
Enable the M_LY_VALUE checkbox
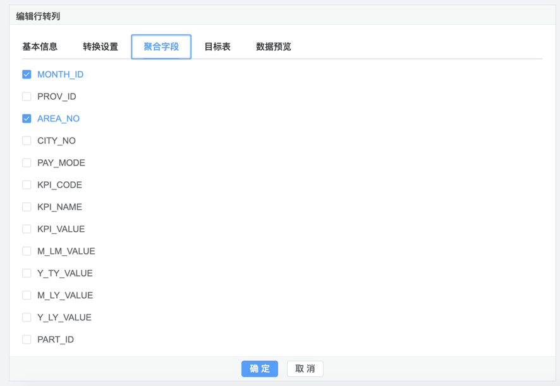coord(27,296)
